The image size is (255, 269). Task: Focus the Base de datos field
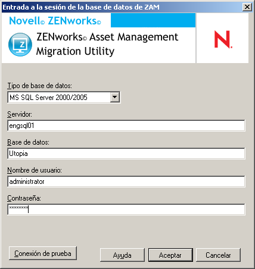126,154
